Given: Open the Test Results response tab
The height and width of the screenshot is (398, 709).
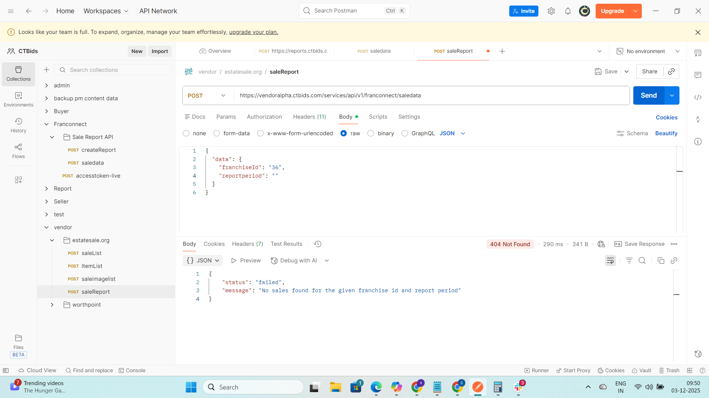Looking at the screenshot, I should coord(286,244).
